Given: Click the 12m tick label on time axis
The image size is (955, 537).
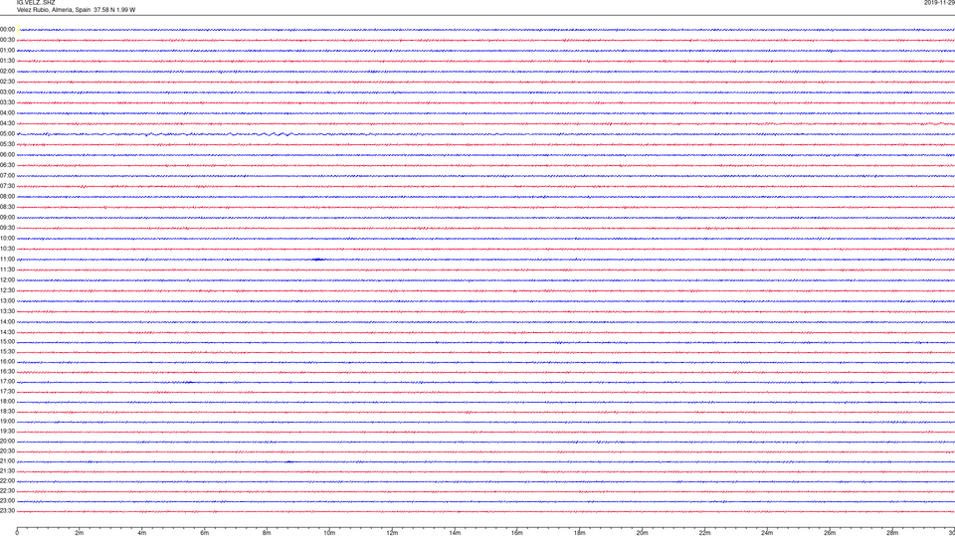Looking at the screenshot, I should (x=392, y=533).
